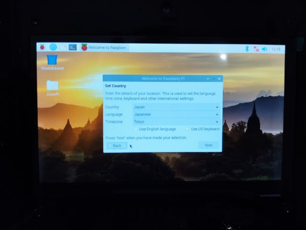
Task: Click the Welcome to Raspberry Pi title bar
Action: click(x=163, y=79)
